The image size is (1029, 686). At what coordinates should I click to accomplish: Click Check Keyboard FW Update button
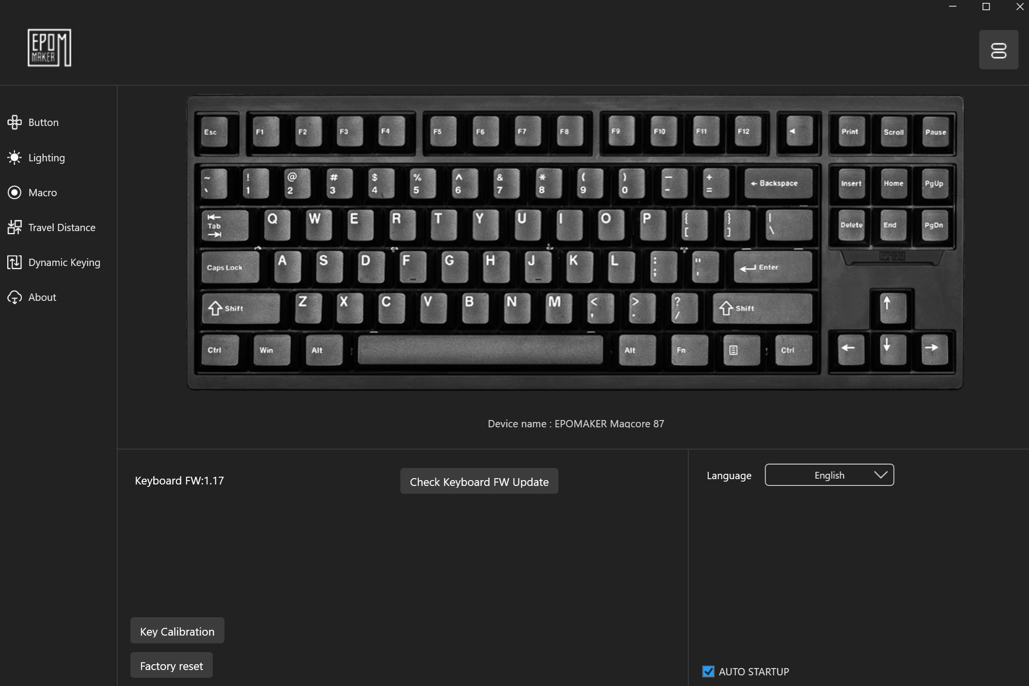coord(479,481)
